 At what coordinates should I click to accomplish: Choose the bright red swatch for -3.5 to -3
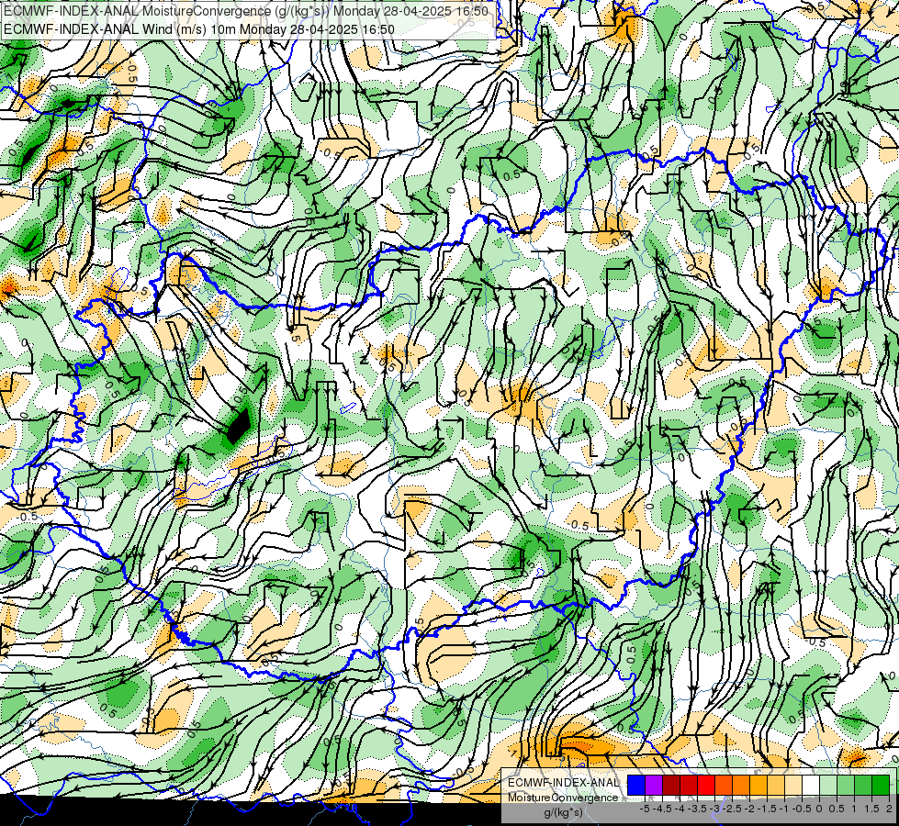(706, 786)
